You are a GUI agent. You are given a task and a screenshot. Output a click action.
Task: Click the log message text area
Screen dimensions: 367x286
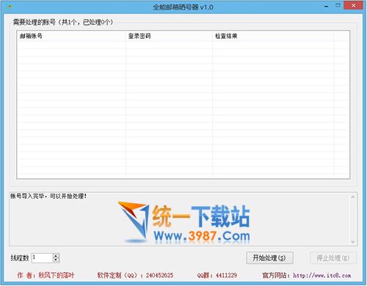tap(179, 219)
